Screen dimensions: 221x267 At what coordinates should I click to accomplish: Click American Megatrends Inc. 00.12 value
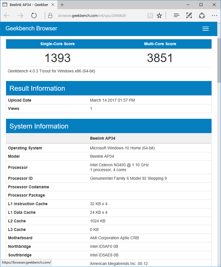click(119, 264)
